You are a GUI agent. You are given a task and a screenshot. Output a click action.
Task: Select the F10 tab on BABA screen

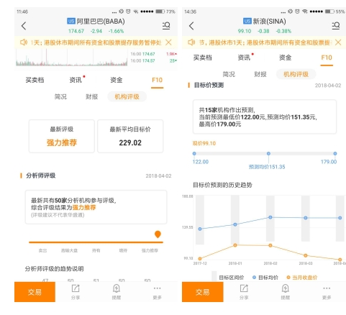pos(157,80)
